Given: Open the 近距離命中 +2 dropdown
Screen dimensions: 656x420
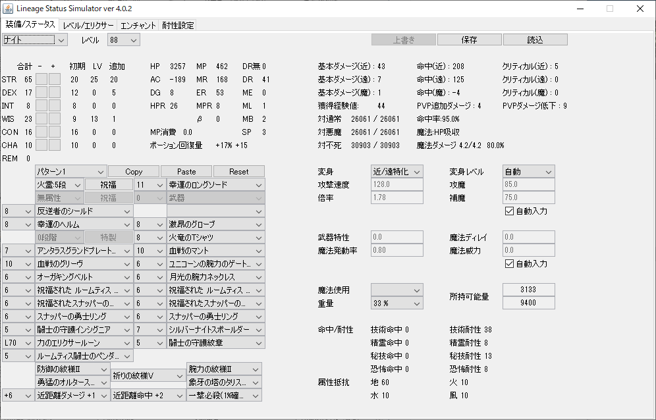Looking at the screenshot, I should (x=148, y=396).
